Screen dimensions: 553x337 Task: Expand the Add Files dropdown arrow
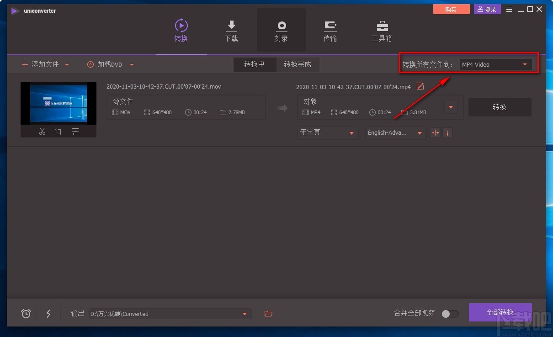pos(67,65)
